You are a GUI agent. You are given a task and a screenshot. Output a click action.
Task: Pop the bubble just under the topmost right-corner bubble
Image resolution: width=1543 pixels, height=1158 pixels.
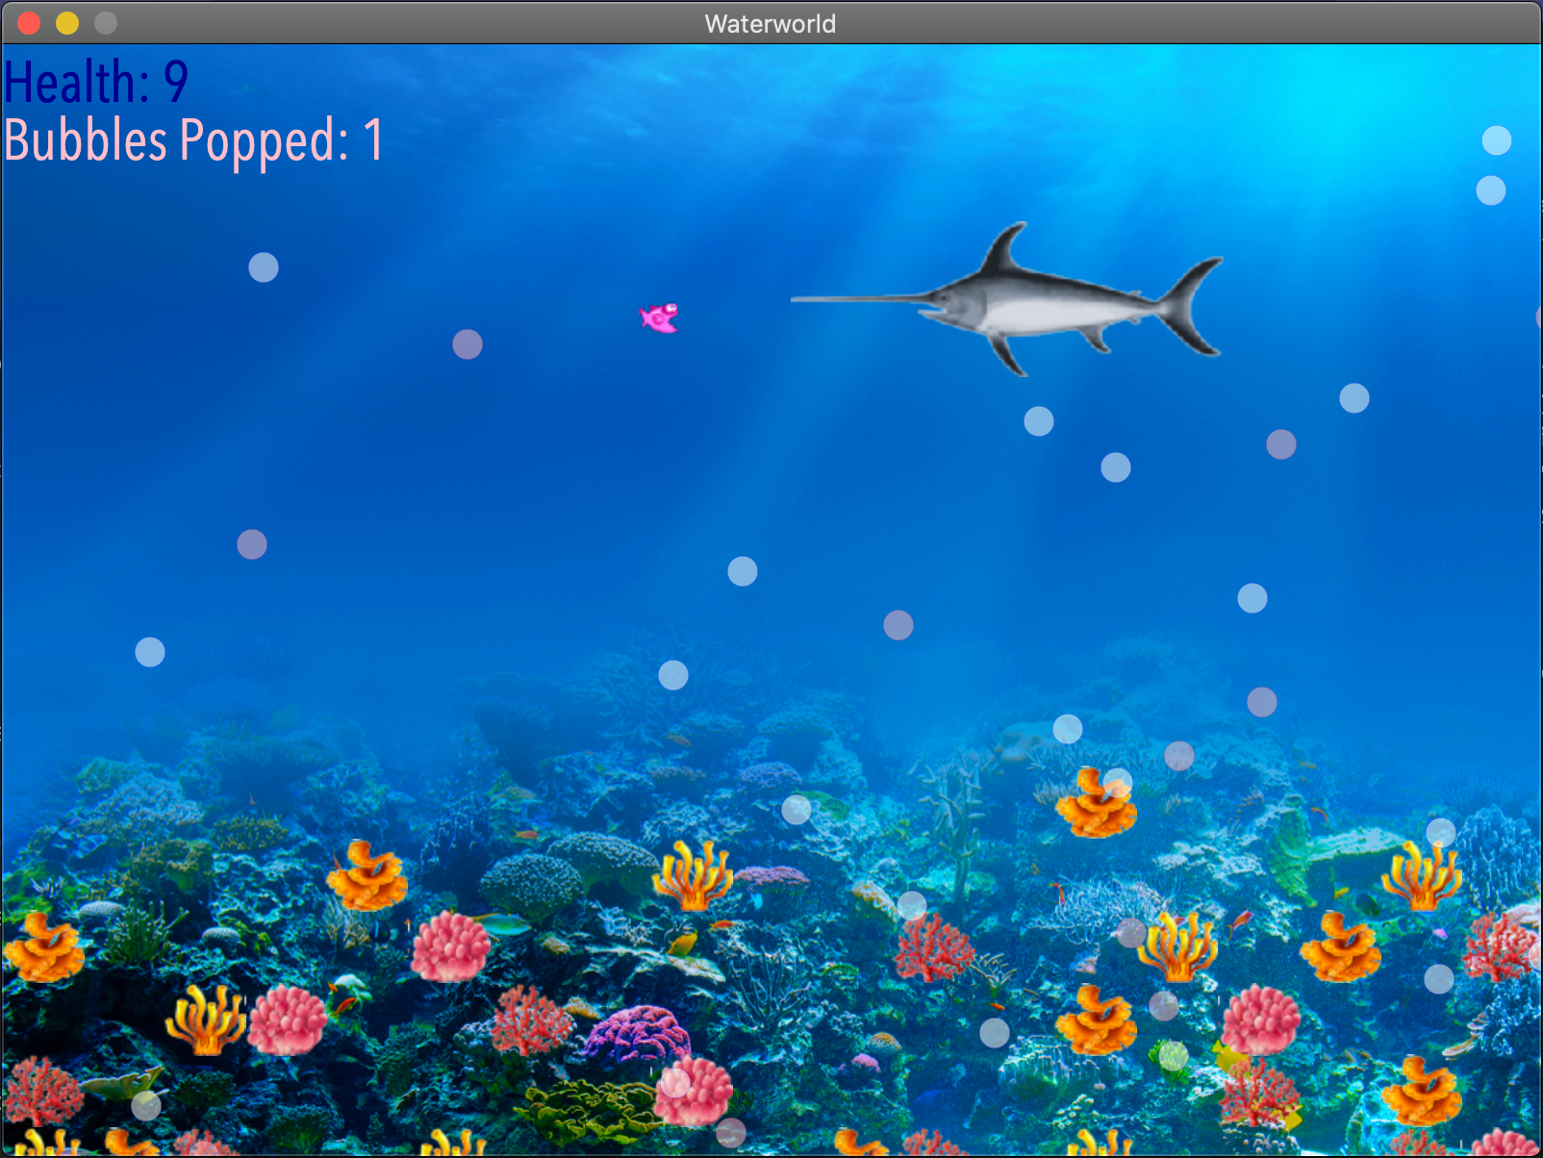click(x=1491, y=190)
